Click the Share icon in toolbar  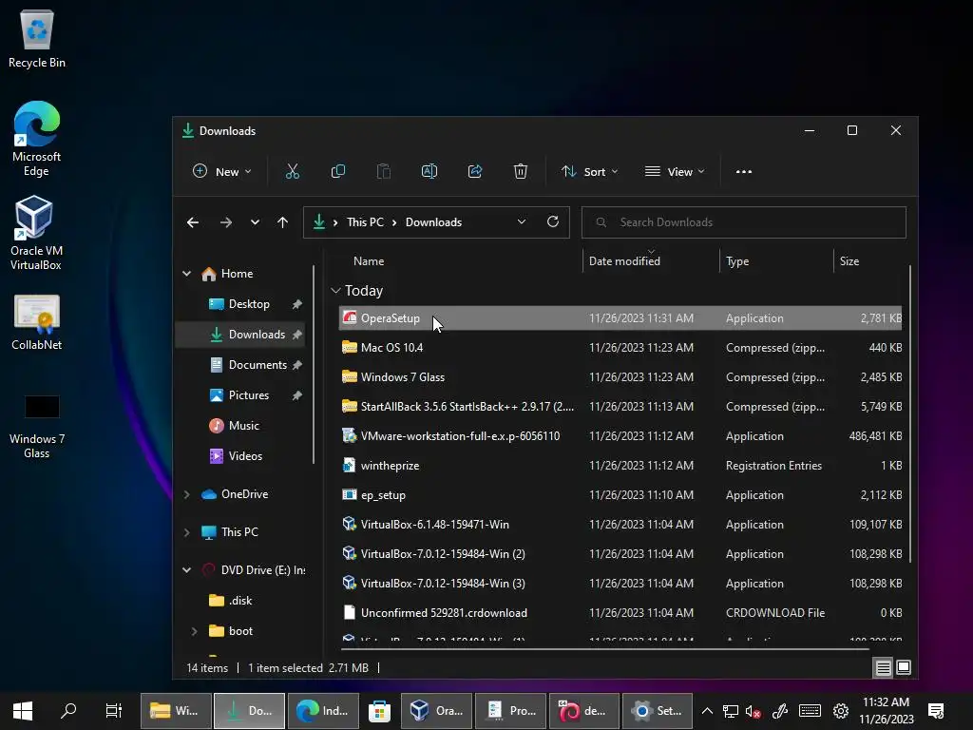click(x=475, y=171)
